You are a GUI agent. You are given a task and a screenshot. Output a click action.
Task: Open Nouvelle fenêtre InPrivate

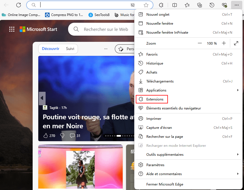tap(188, 33)
